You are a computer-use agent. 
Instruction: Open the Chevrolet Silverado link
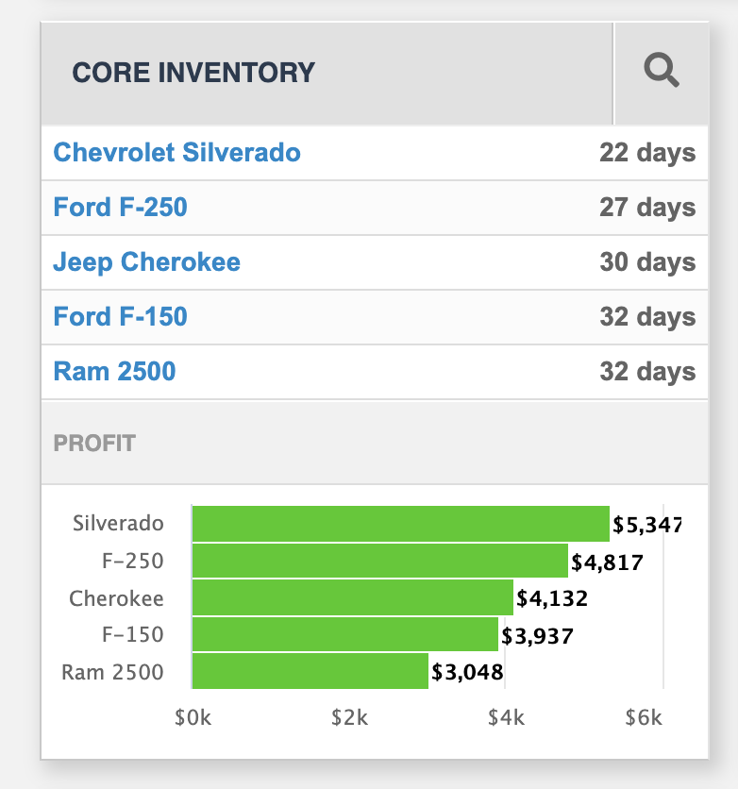(177, 153)
